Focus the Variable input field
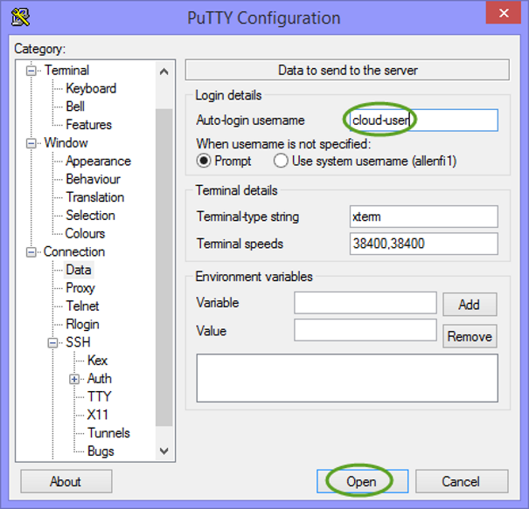Image resolution: width=529 pixels, height=509 pixels. [365, 302]
